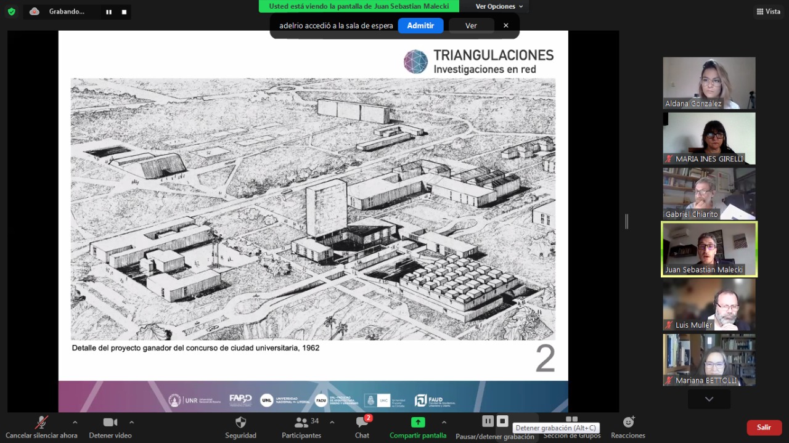The image size is (789, 443).
Task: Expand video options arrow beside camera
Action: pyautogui.click(x=131, y=422)
